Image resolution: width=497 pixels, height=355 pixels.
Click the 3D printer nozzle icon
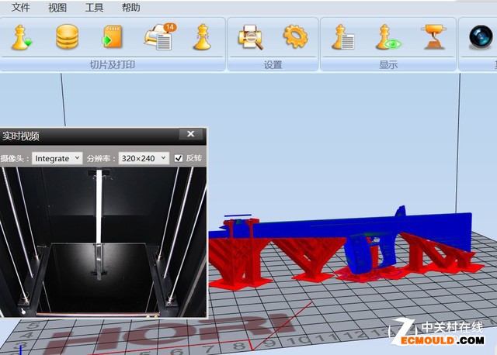[433, 37]
